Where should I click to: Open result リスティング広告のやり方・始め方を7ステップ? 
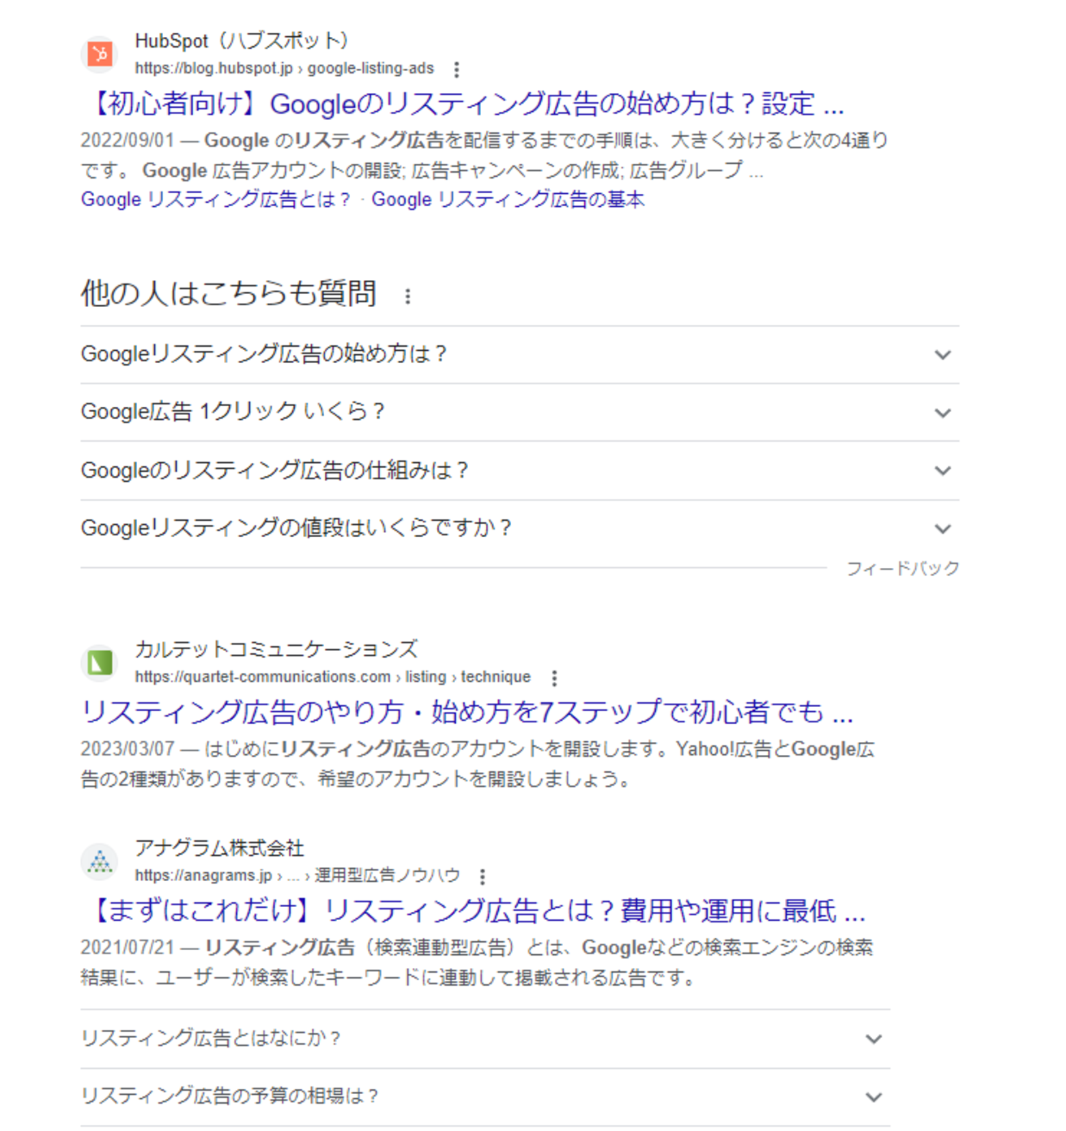click(x=467, y=713)
